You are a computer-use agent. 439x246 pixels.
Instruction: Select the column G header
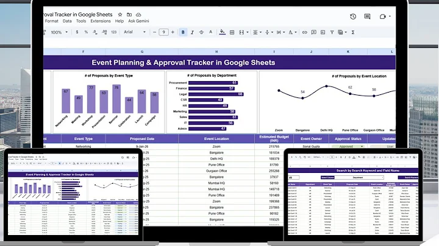pos(142,52)
